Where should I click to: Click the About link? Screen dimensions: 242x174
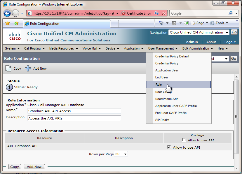tap(211, 42)
